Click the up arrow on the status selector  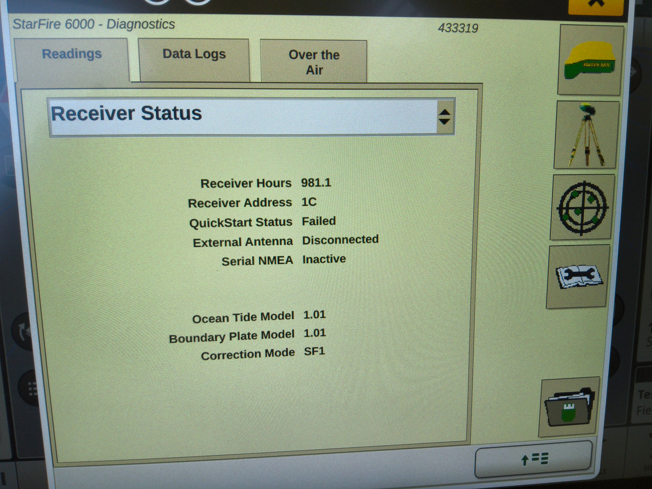[x=445, y=111]
